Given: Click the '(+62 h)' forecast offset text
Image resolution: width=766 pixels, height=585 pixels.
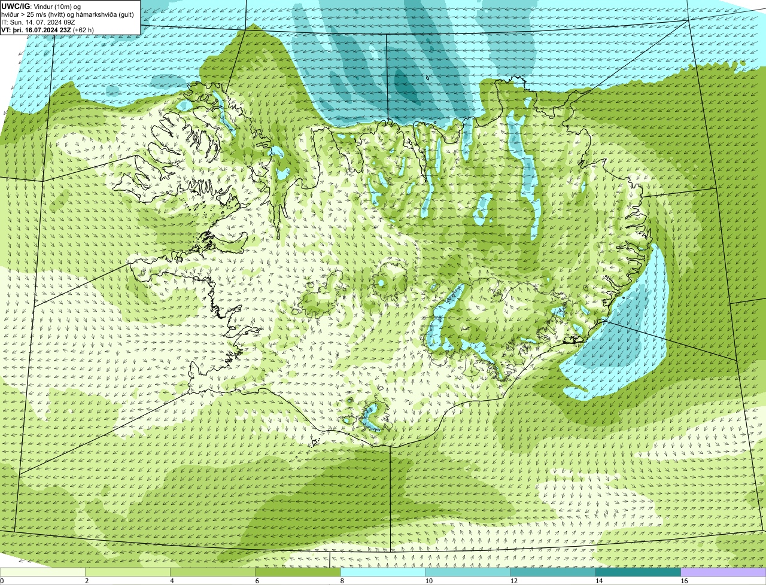Looking at the screenshot, I should [x=83, y=30].
